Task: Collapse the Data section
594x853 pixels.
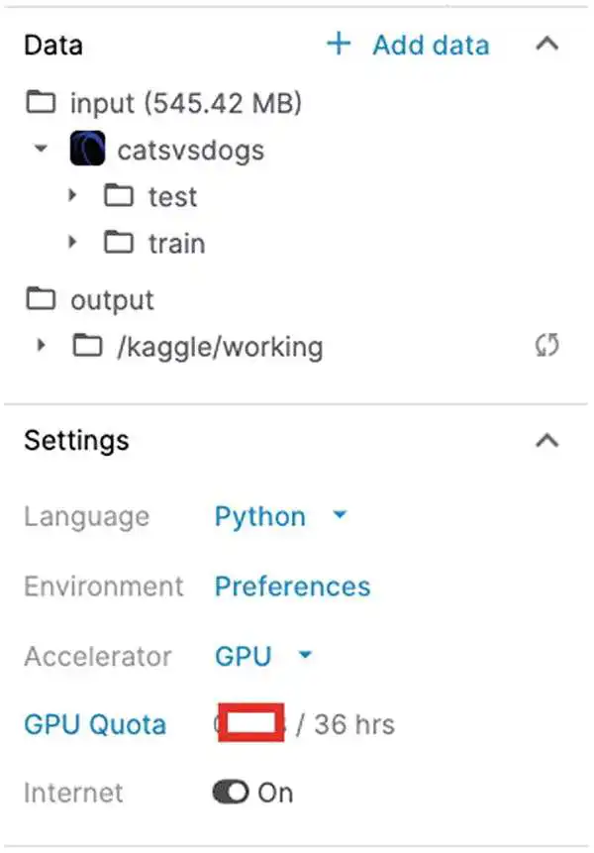Action: point(546,44)
